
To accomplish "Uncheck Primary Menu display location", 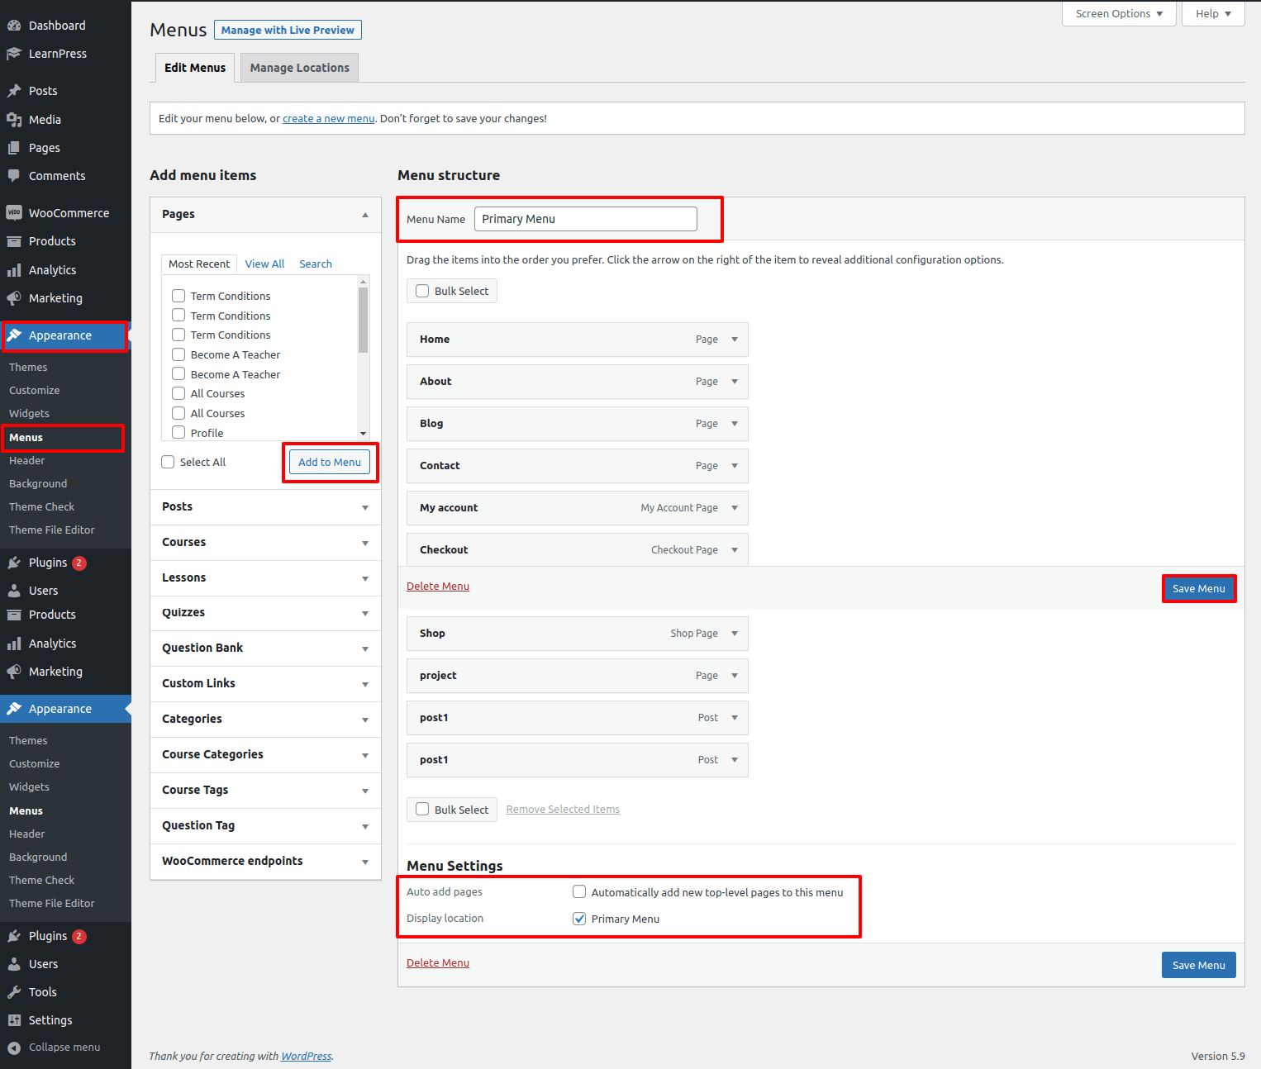I will [579, 919].
